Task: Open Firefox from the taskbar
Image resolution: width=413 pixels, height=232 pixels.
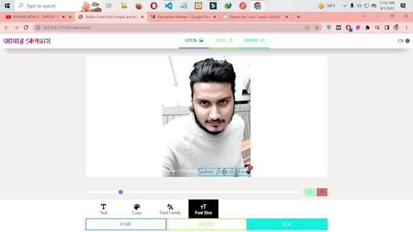Action: [139, 5]
